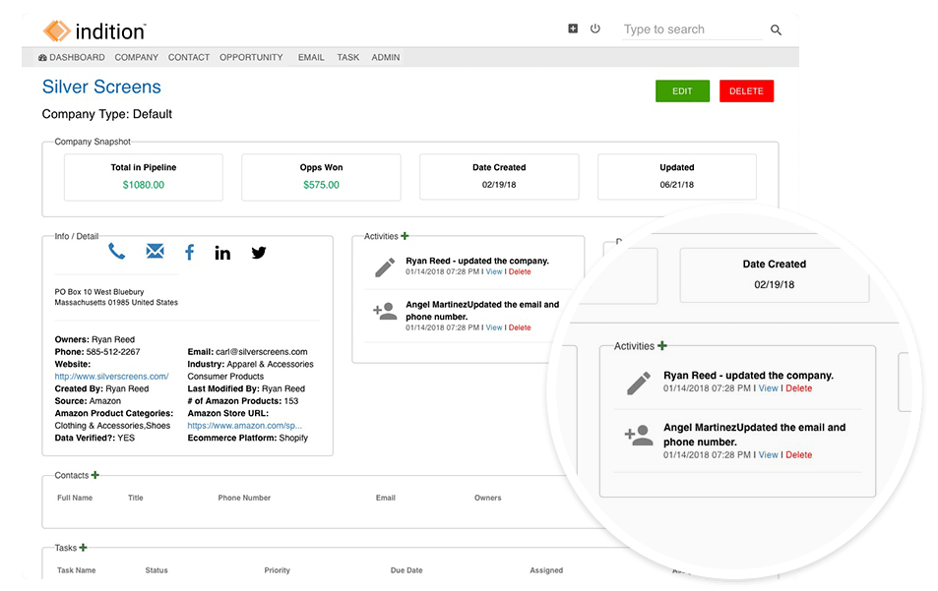The height and width of the screenshot is (591, 938).
Task: Click the magnifying glass search icon
Action: (x=776, y=30)
